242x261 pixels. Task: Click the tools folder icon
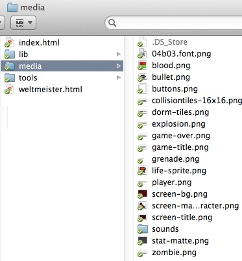pyautogui.click(x=10, y=78)
